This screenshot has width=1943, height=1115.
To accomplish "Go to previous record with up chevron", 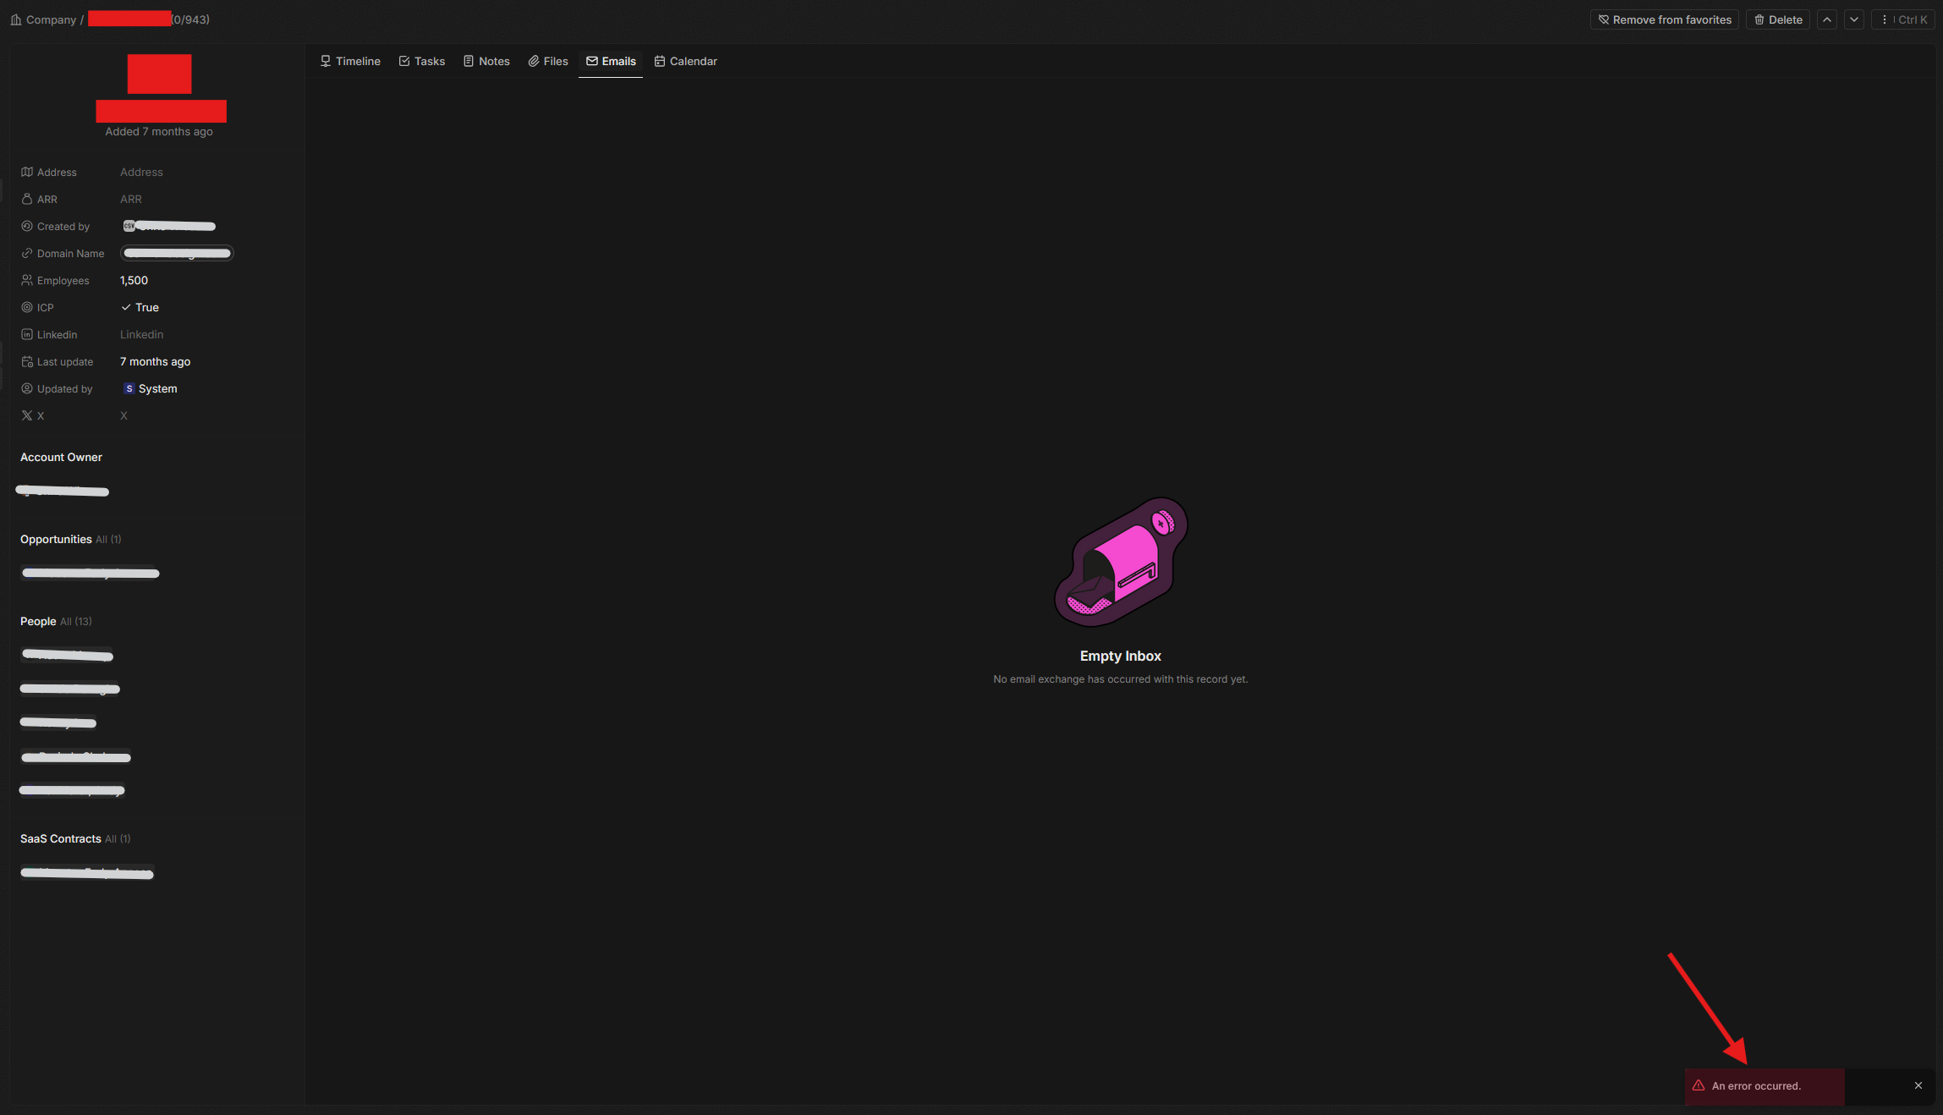I will (1827, 19).
